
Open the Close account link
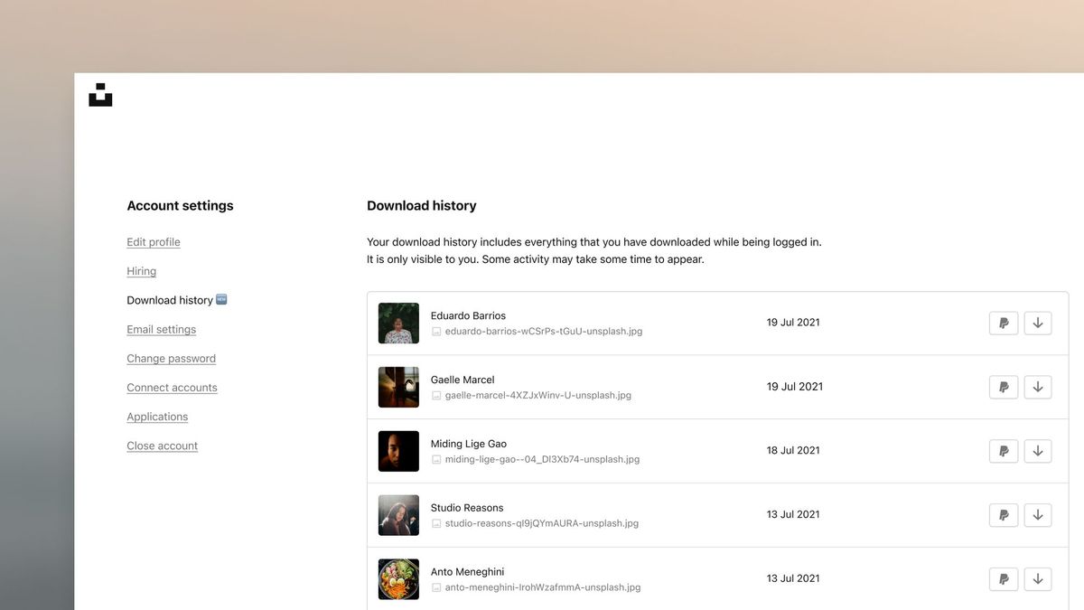point(162,446)
